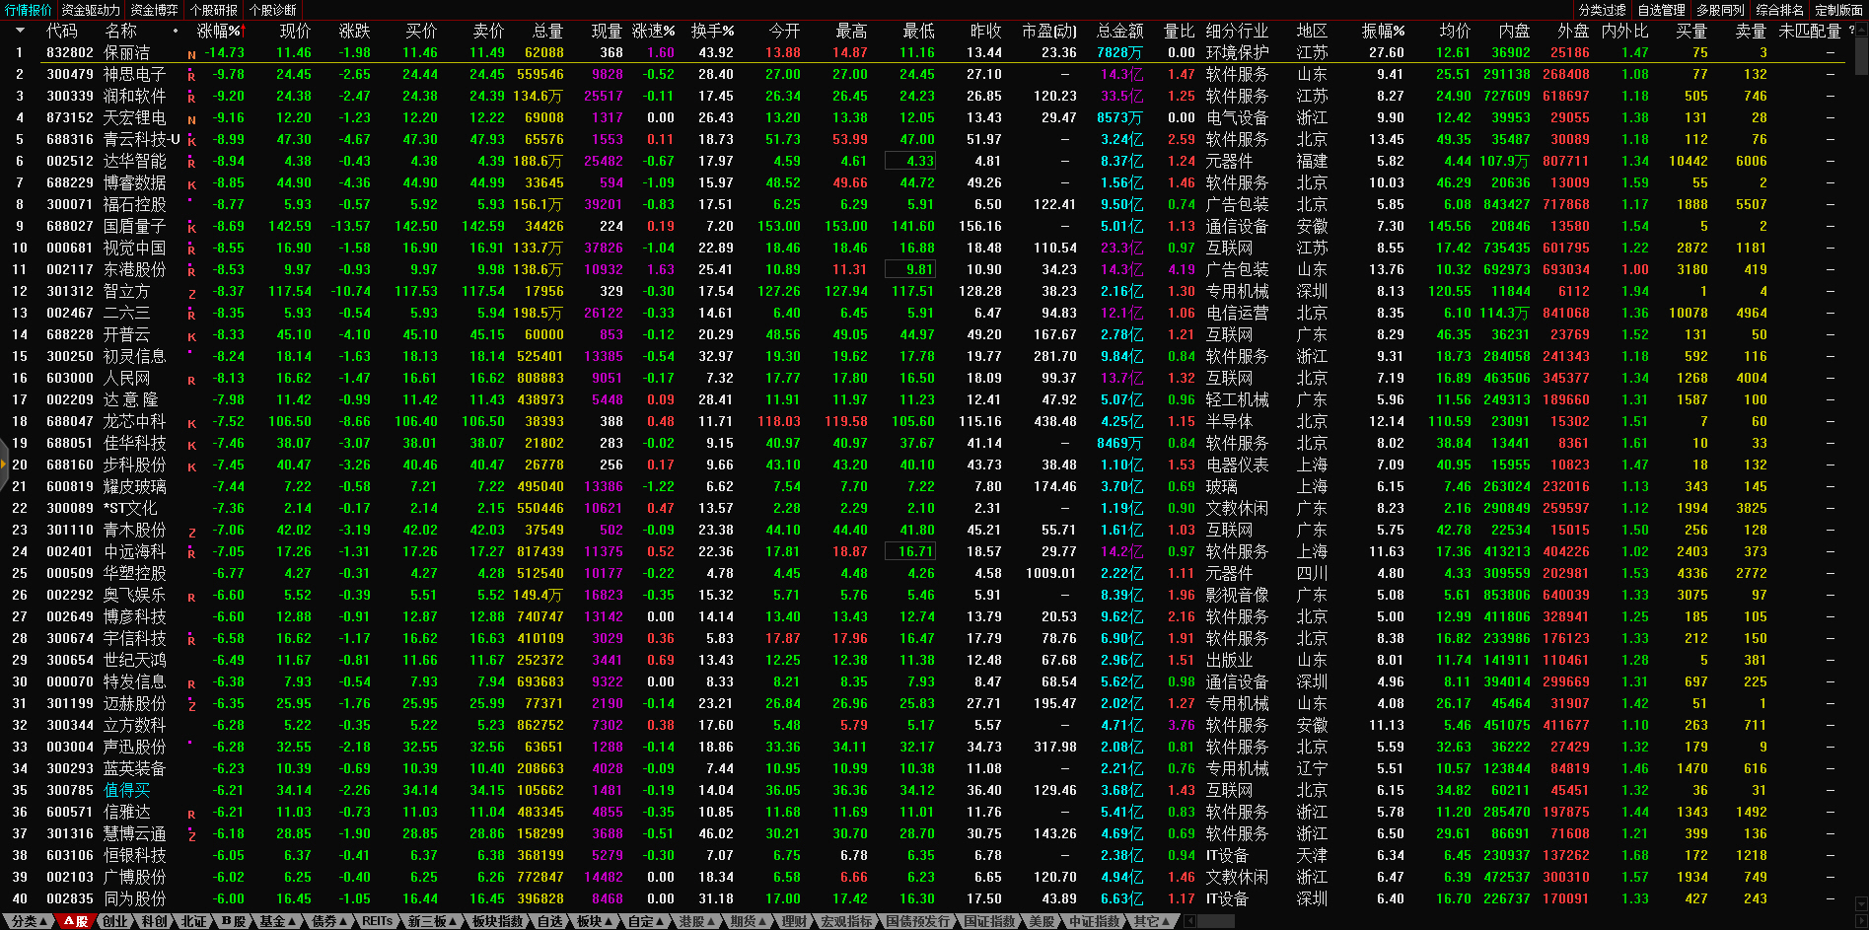The width and height of the screenshot is (1869, 930).
Task: Open the 科创 market tab
Action: [154, 921]
